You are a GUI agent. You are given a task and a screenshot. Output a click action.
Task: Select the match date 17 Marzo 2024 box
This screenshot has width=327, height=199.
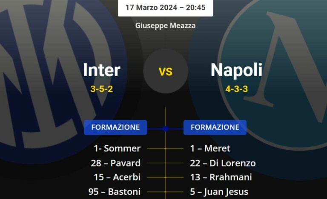pyautogui.click(x=165, y=8)
